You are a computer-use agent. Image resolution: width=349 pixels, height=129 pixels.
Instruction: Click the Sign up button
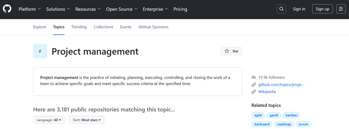point(323,9)
